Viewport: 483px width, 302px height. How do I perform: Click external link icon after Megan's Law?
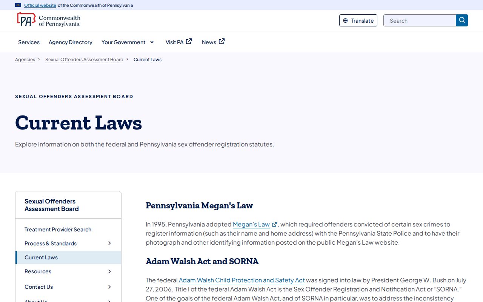tap(274, 225)
